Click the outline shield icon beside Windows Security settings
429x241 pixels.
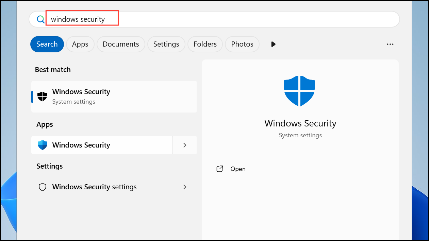43,187
